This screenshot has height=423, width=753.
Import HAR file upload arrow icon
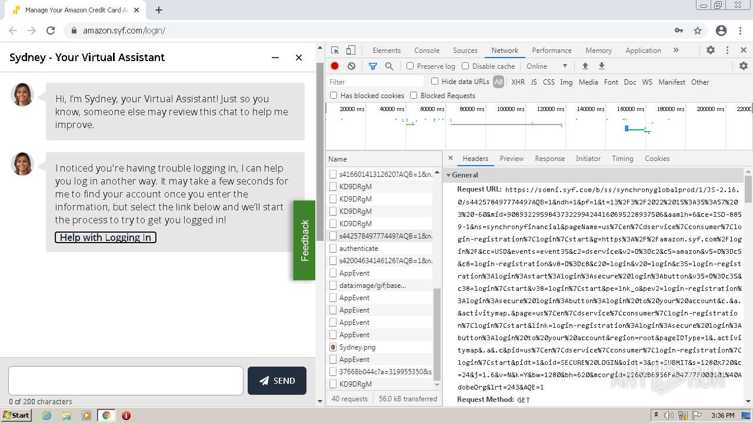[585, 66]
